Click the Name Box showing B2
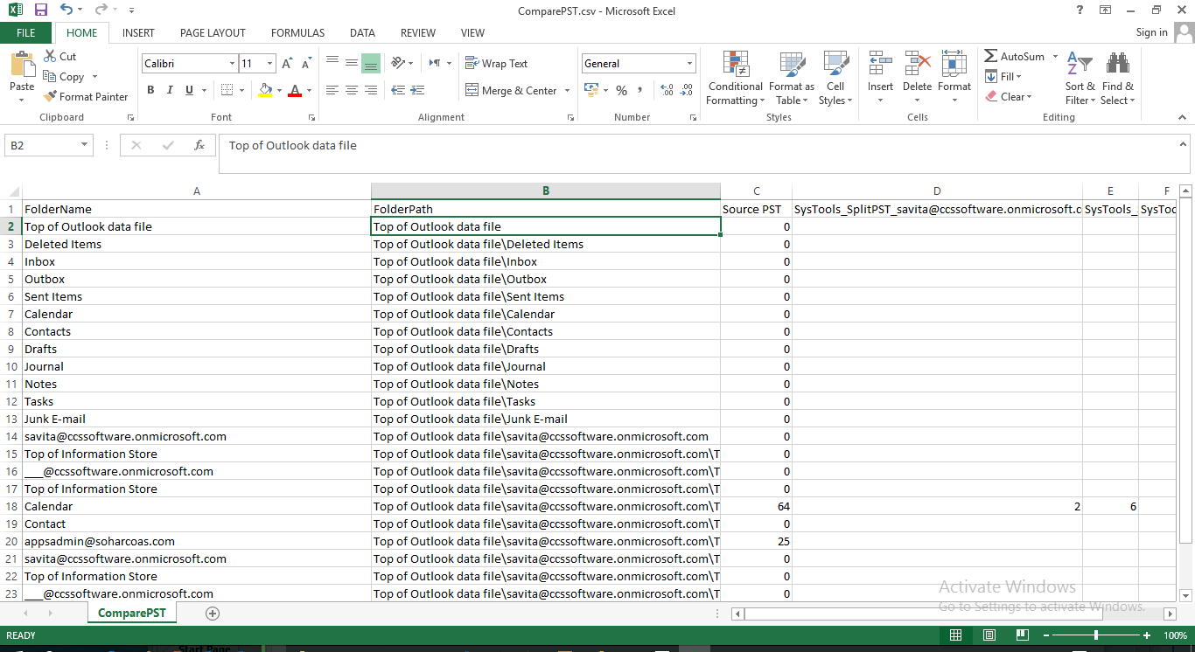The image size is (1195, 652). [x=42, y=145]
